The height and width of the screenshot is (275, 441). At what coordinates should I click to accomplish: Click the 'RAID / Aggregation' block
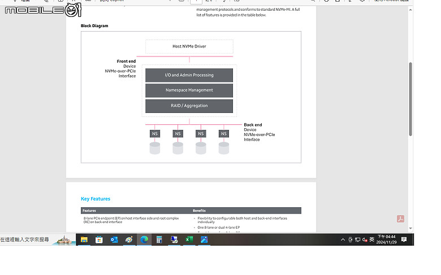coord(189,106)
